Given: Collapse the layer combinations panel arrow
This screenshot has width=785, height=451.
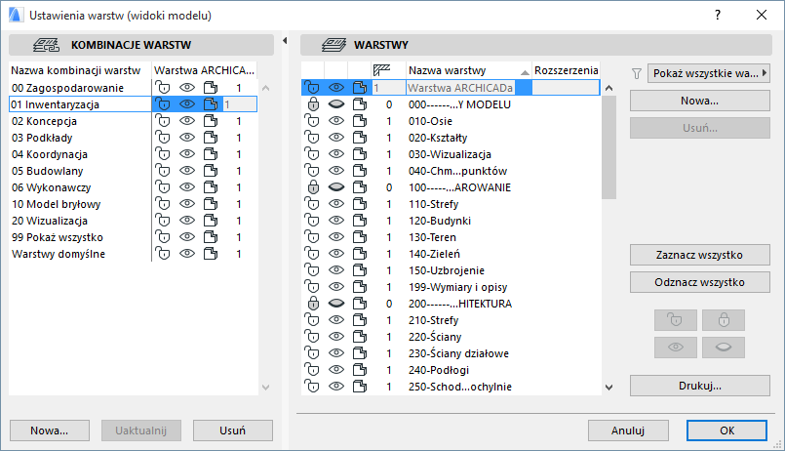Looking at the screenshot, I should (x=285, y=41).
